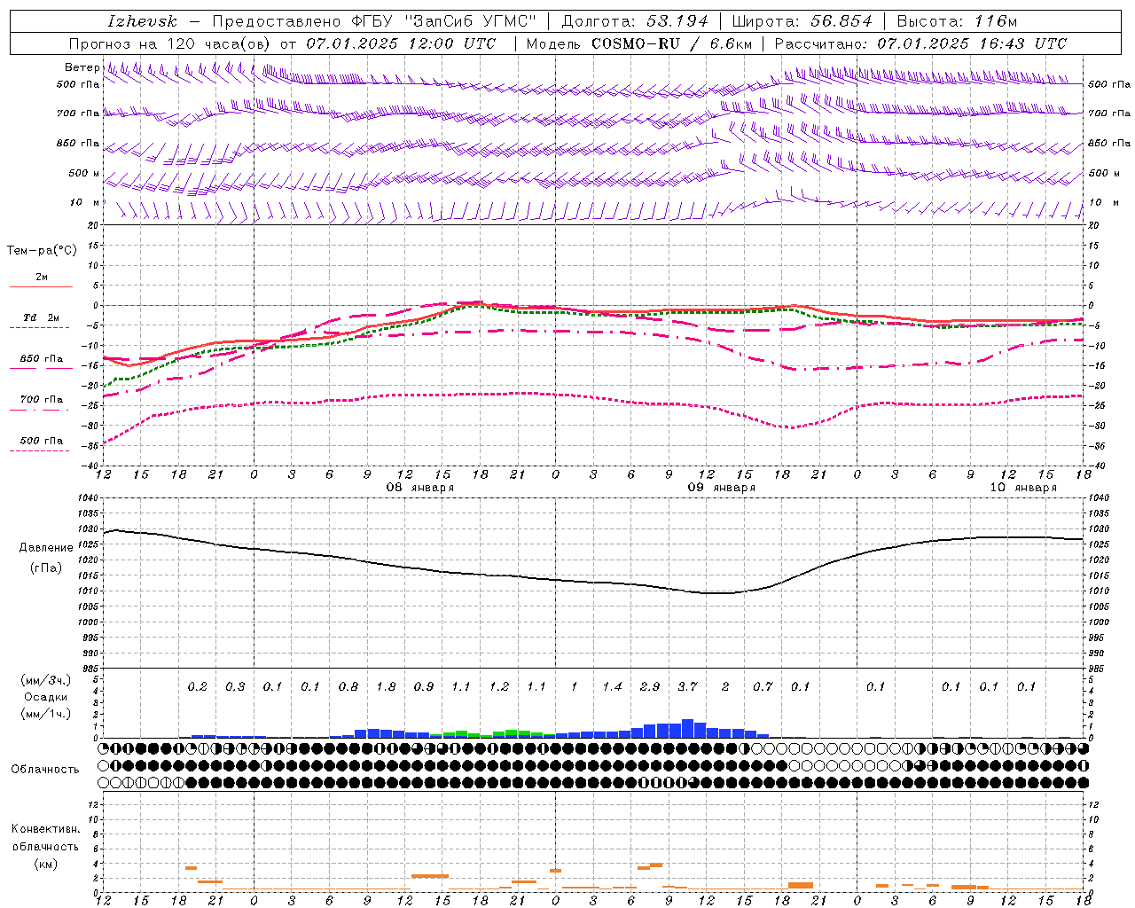This screenshot has width=1135, height=908.
Task: Click the '500 м' wind level label on left
Action: coord(83,174)
